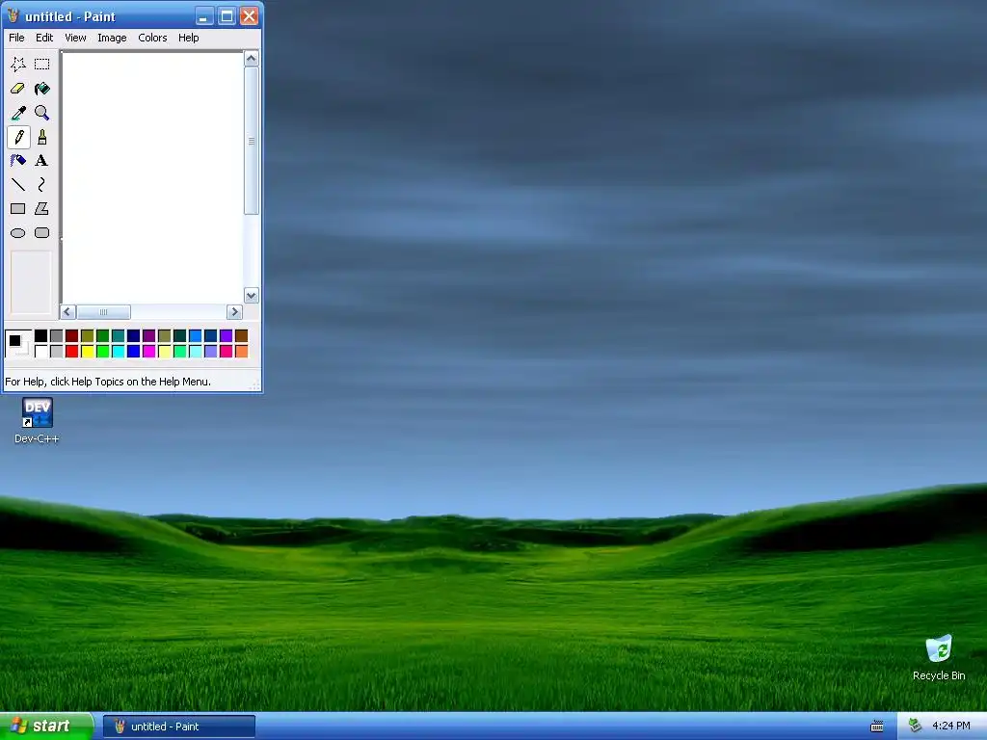Select the brown color swatch

coord(241,335)
